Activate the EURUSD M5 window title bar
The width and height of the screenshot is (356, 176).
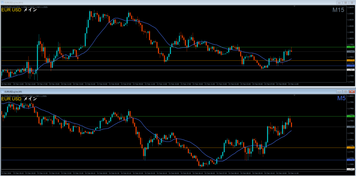coord(174,91)
